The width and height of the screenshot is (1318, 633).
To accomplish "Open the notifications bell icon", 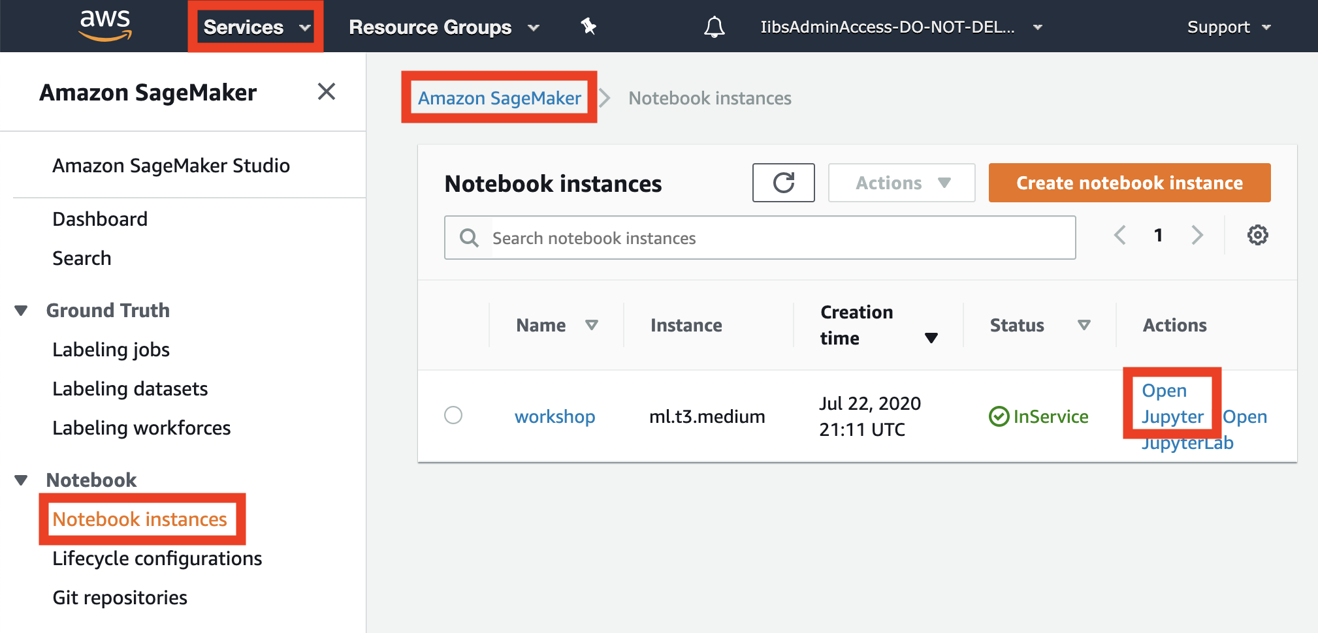I will (715, 27).
